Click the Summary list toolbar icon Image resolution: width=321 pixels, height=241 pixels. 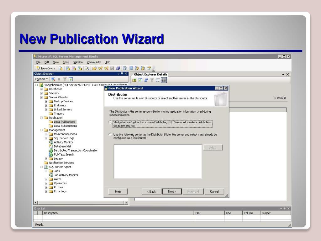(x=131, y=68)
